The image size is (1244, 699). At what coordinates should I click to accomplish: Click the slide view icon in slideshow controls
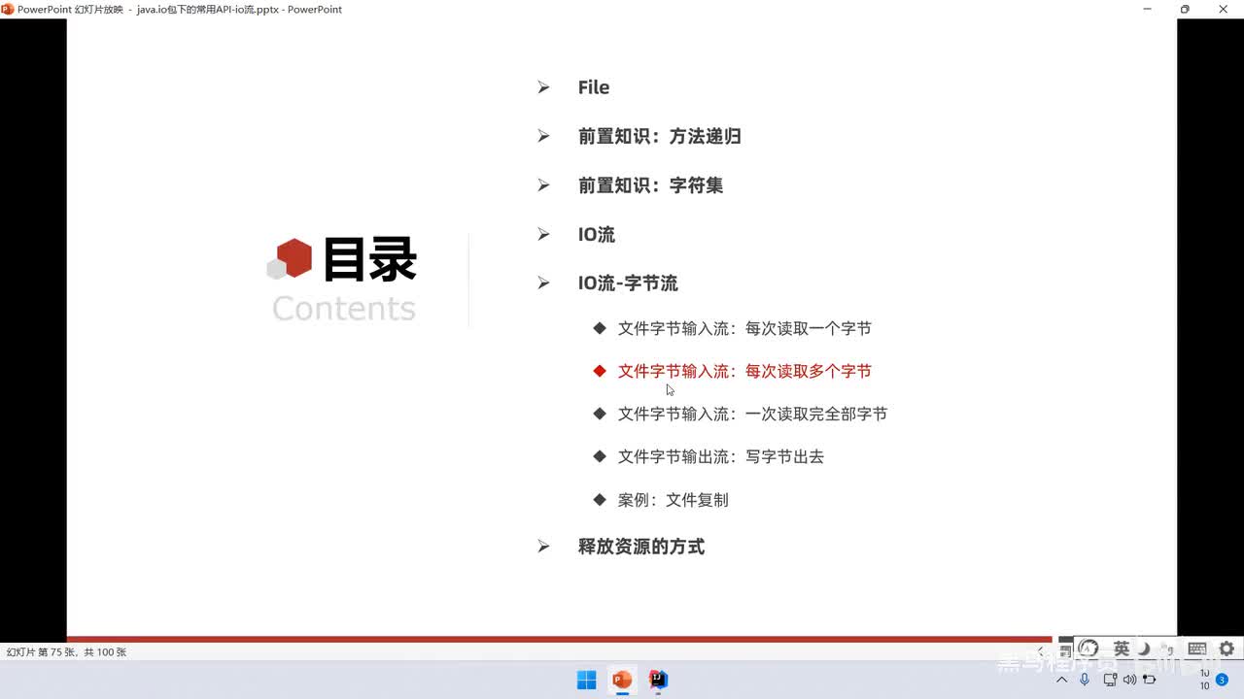[x=1066, y=650]
